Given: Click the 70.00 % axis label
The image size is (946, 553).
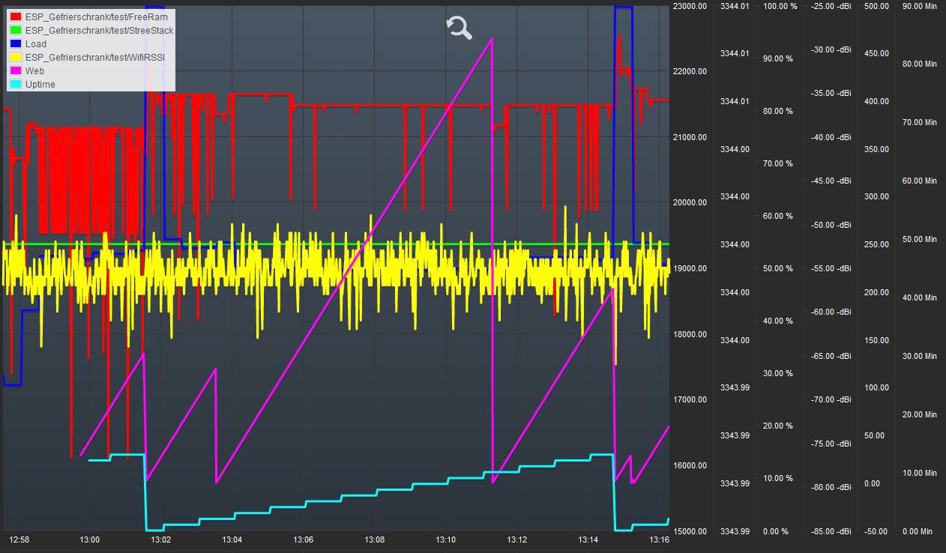Looking at the screenshot, I should [x=778, y=163].
